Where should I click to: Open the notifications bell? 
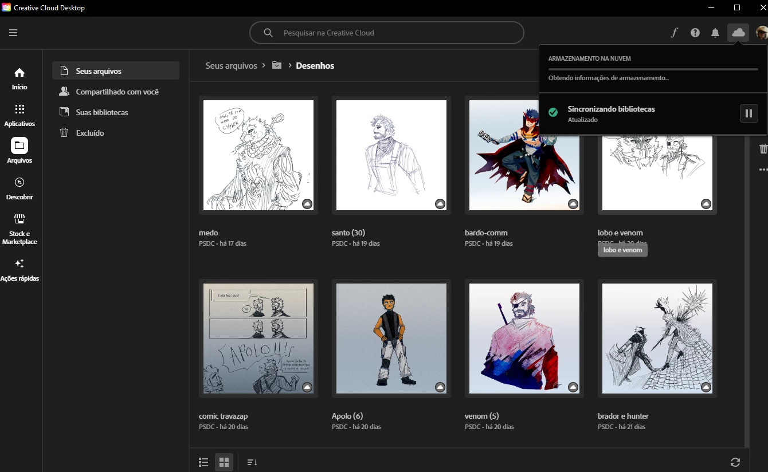tap(715, 33)
